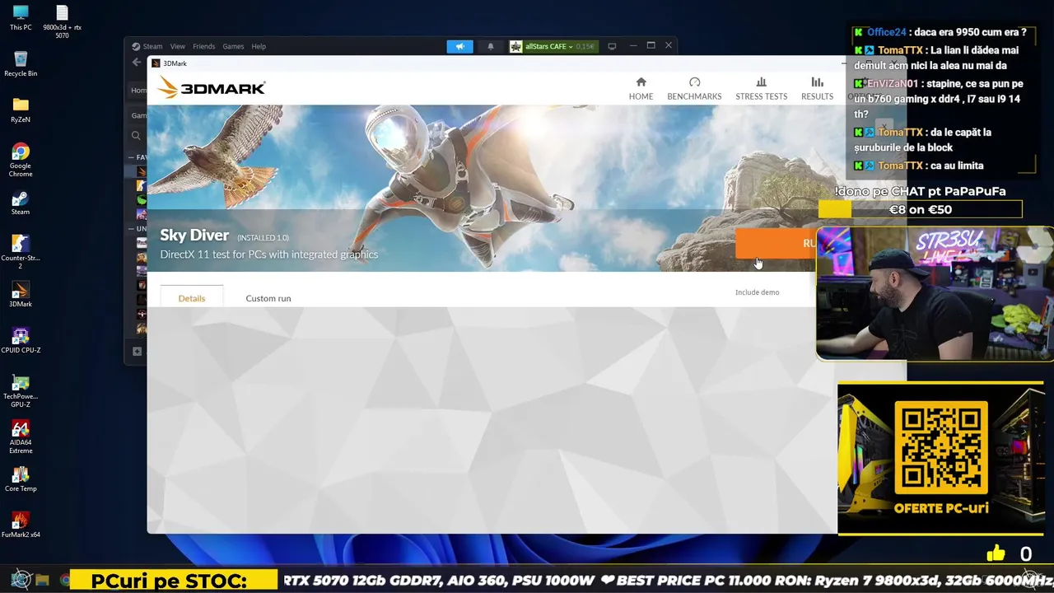Open Steam notifications bell
The image size is (1054, 593).
[x=491, y=46]
